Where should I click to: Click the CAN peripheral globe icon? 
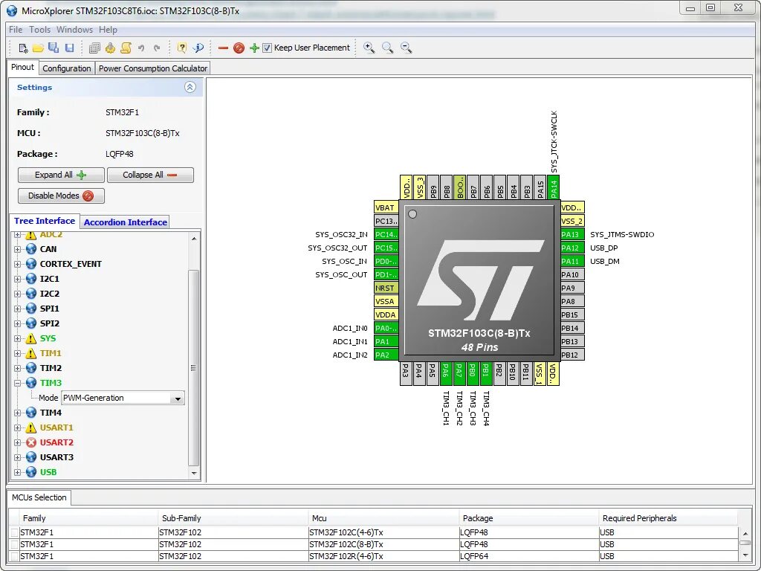point(31,249)
